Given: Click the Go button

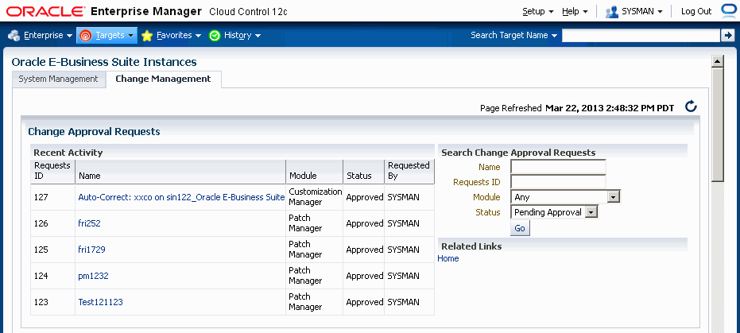Looking at the screenshot, I should 520,228.
